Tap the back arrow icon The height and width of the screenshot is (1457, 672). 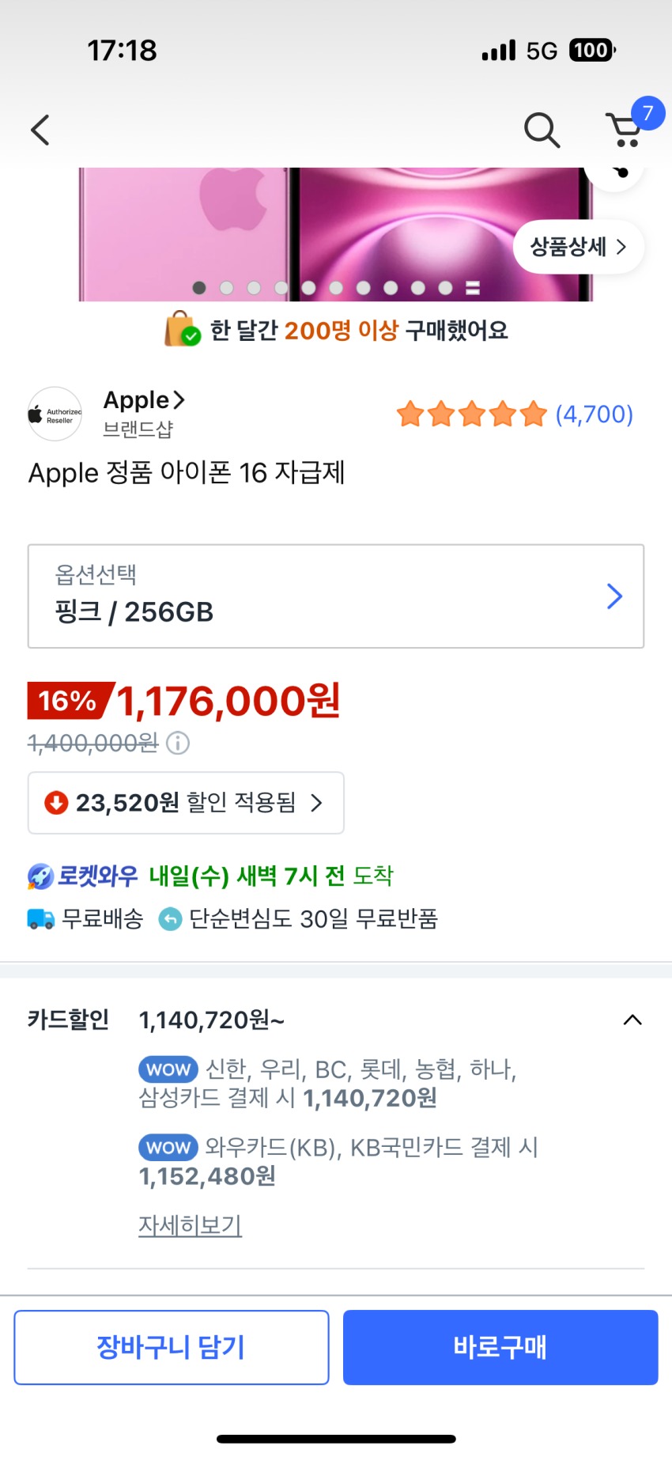40,130
